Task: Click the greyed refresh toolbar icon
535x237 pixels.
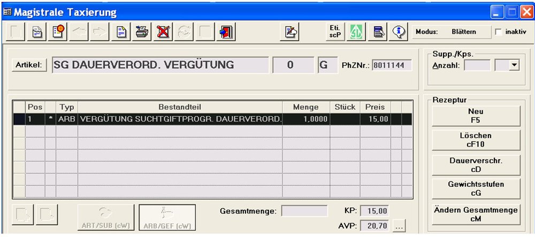Action: [x=184, y=33]
